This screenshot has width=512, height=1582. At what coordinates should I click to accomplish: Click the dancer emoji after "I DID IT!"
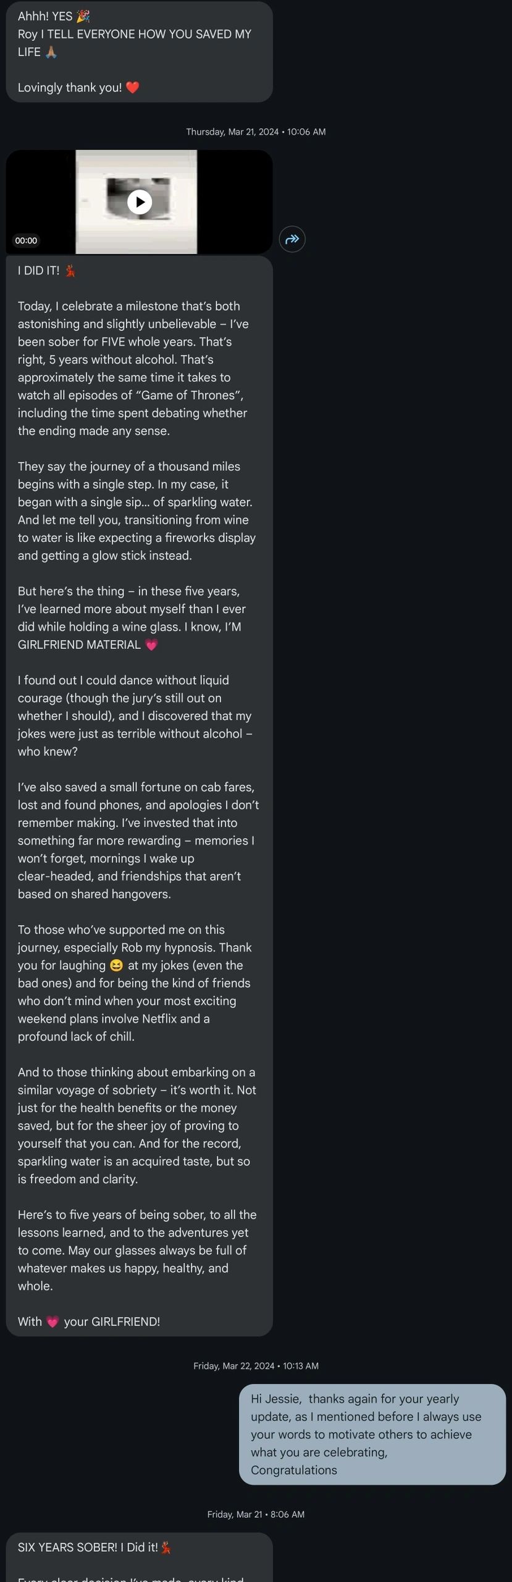(70, 271)
